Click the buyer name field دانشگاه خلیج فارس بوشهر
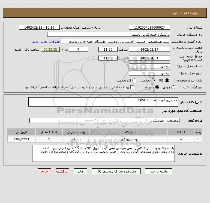This screenshot has width=210, height=203. (x=109, y=35)
